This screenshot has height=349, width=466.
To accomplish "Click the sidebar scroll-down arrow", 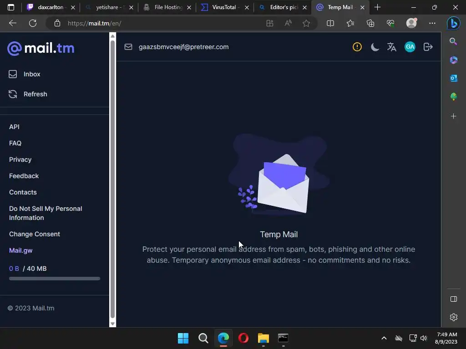I will tap(113, 324).
